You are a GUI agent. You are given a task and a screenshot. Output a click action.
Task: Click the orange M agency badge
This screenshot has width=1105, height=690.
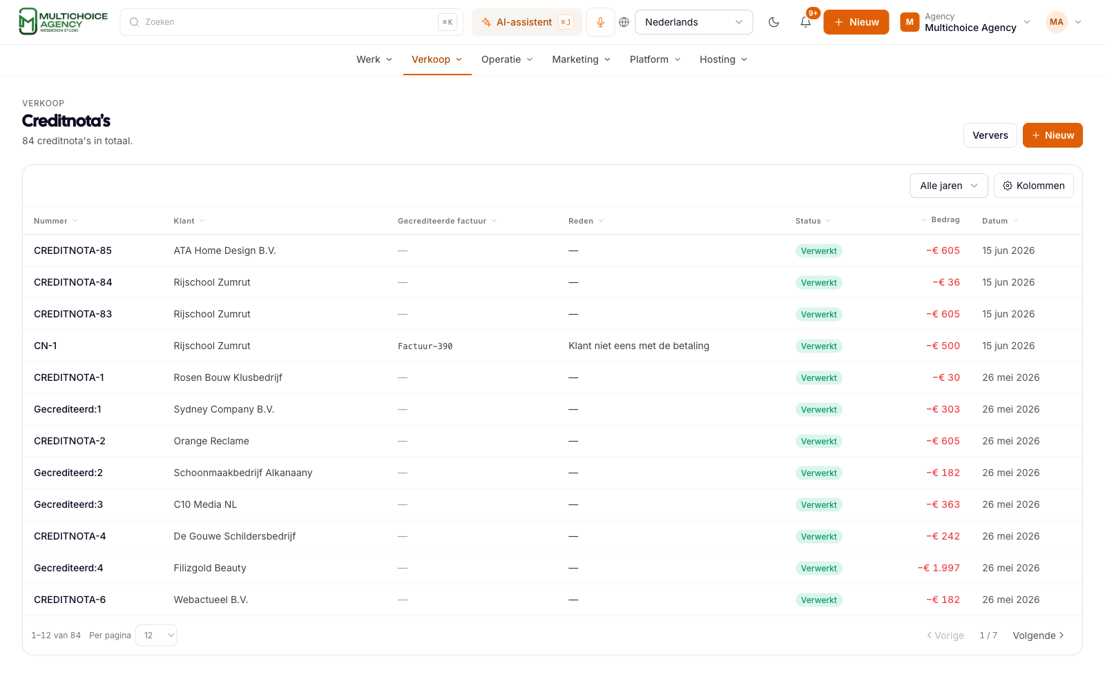(x=910, y=22)
